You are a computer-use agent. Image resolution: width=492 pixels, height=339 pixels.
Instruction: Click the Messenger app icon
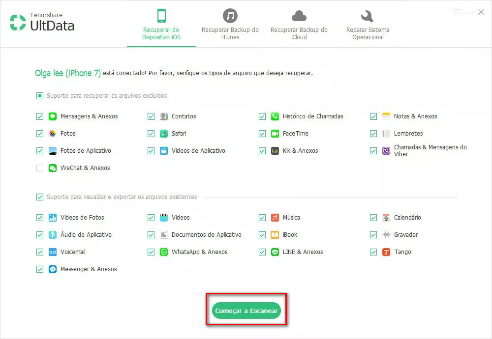pos(53,269)
